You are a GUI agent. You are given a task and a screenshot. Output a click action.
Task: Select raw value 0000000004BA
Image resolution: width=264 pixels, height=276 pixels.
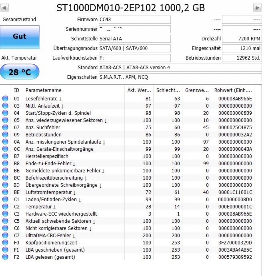tap(235, 149)
